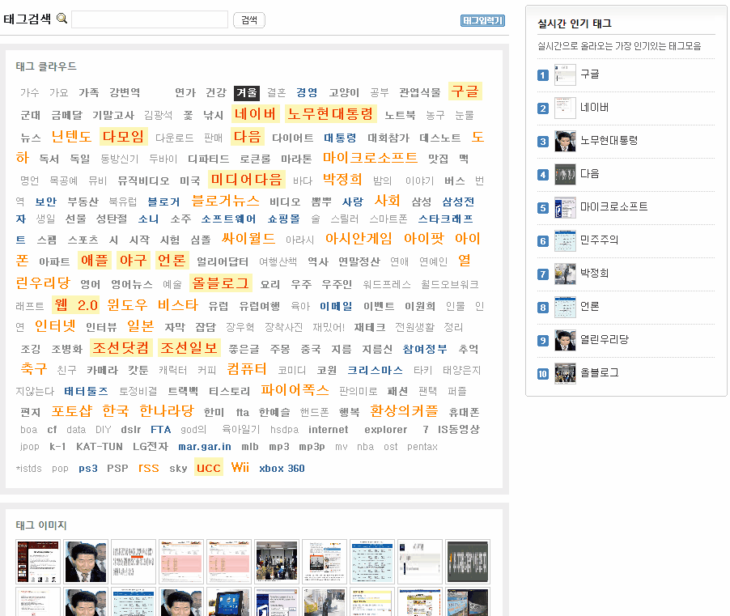Screen dimensions: 730x616
Task: Select the 조선닷컴 tag
Action: [121, 348]
